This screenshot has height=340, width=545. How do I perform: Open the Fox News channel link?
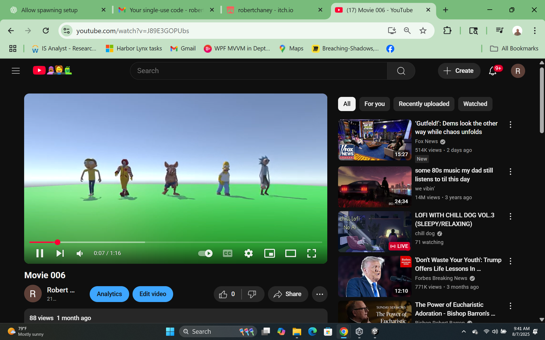coord(426,141)
